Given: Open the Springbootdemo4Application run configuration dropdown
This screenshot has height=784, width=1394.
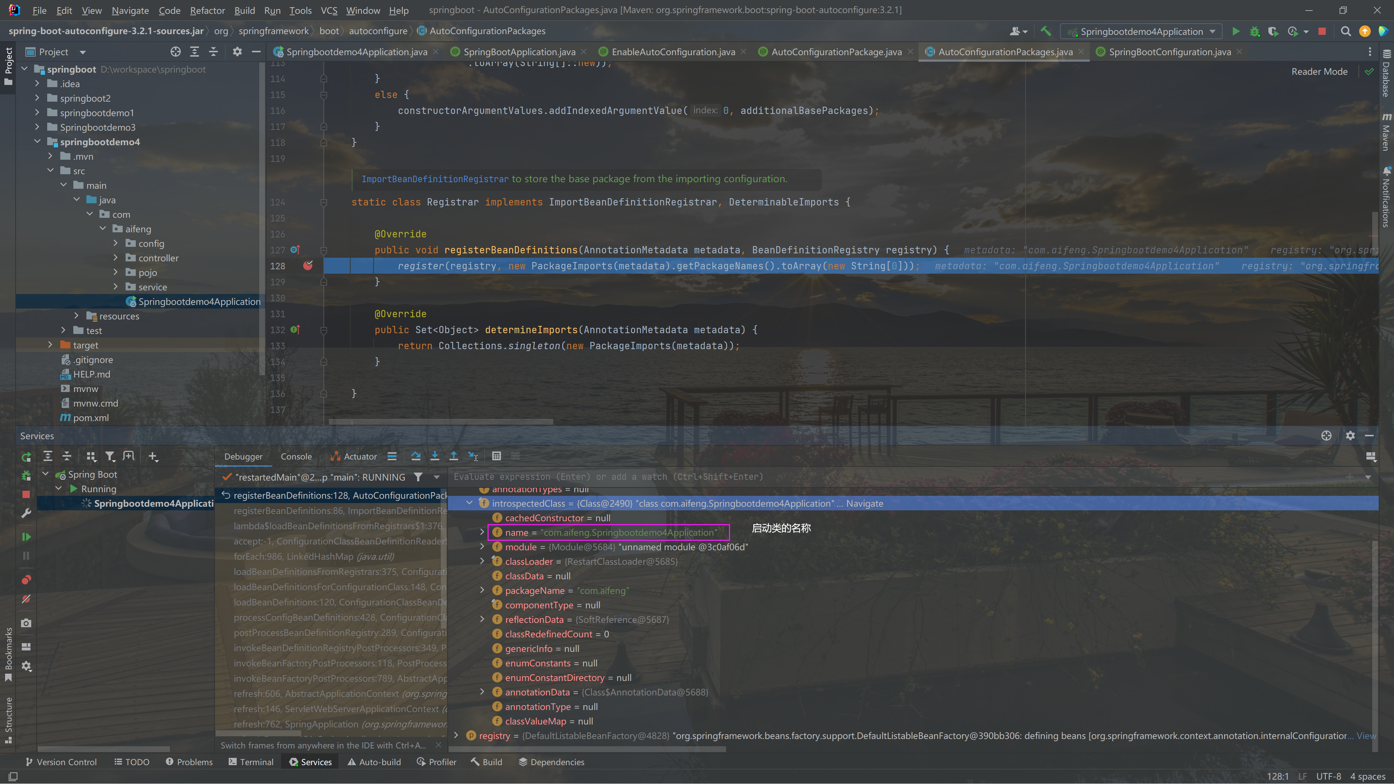Looking at the screenshot, I should pos(1141,31).
